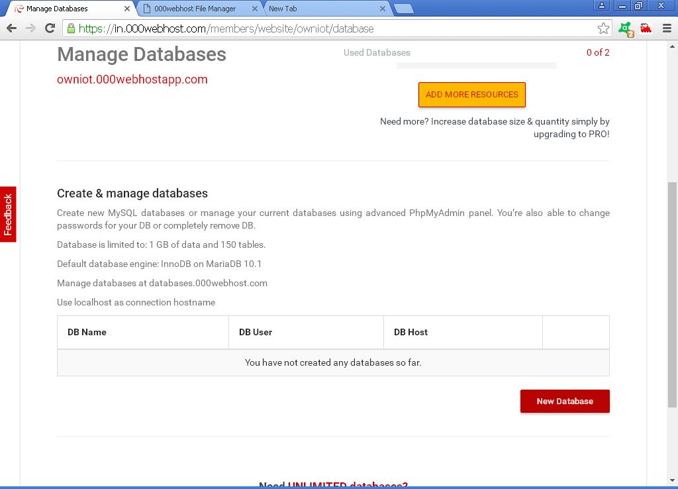Go back using browser back arrow
This screenshot has width=678, height=489.
point(12,28)
